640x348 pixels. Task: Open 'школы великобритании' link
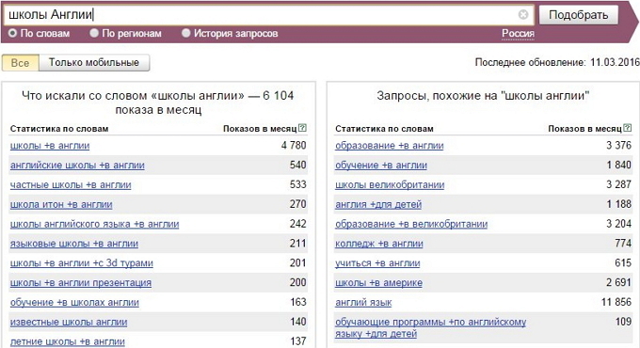point(390,184)
